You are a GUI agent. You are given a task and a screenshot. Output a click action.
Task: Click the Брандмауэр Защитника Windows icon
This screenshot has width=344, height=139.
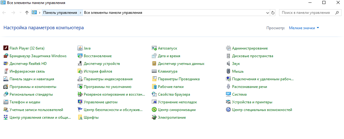tap(6, 56)
